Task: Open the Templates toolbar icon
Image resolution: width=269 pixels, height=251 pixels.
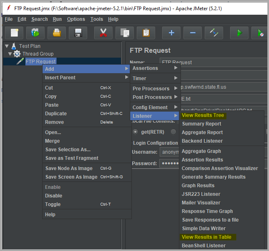Action: coord(36,33)
